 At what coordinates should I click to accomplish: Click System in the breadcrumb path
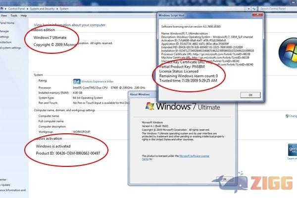click(64, 9)
